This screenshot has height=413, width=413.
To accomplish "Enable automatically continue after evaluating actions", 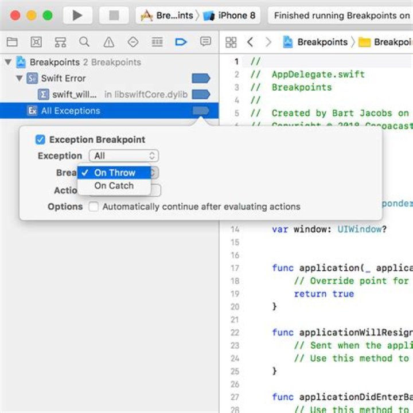I will (x=93, y=206).
